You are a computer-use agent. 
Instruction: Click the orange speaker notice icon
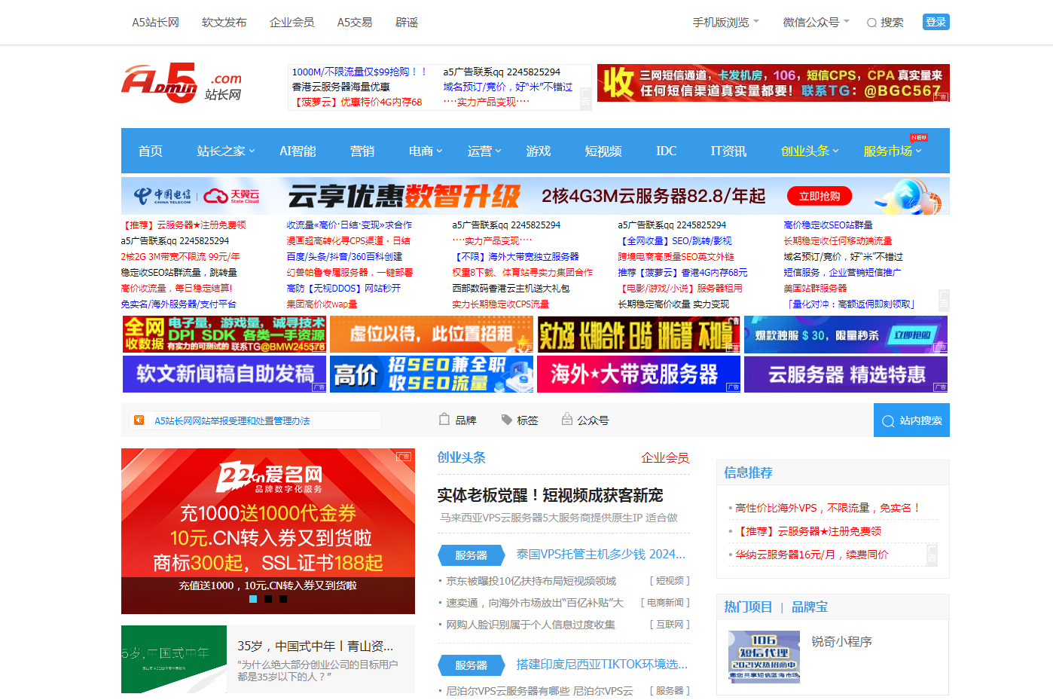(139, 420)
